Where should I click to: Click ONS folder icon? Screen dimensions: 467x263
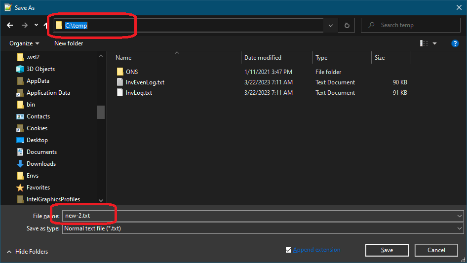coord(120,72)
